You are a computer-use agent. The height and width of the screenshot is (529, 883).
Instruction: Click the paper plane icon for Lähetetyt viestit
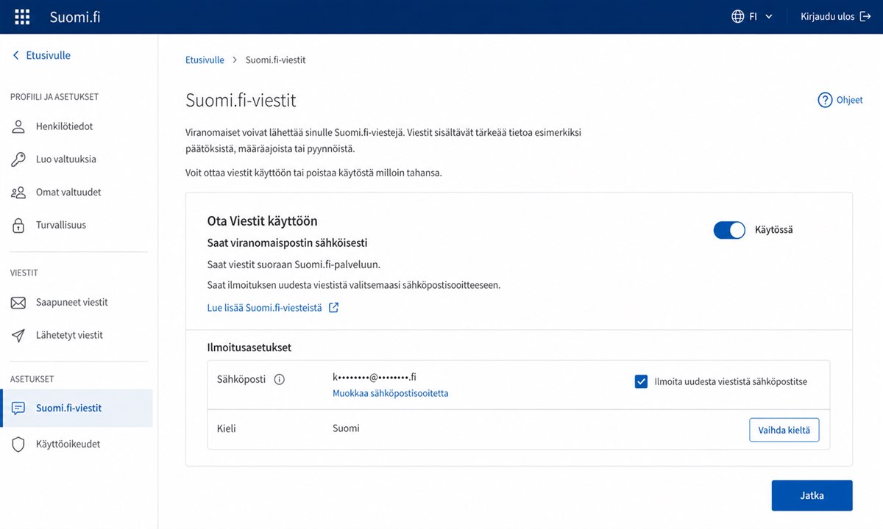[18, 335]
